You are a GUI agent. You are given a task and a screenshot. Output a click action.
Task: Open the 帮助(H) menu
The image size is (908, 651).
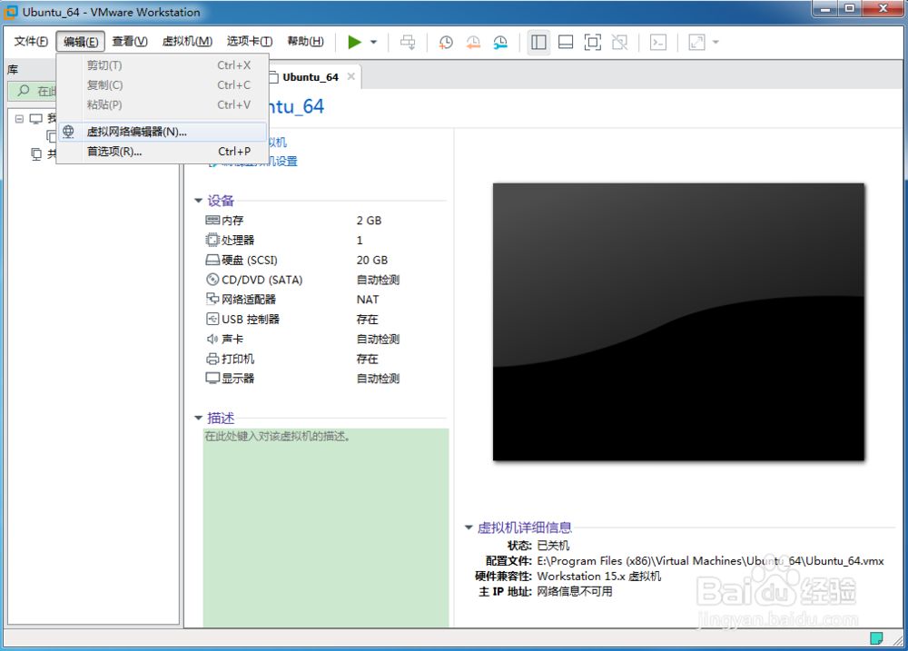pos(305,41)
